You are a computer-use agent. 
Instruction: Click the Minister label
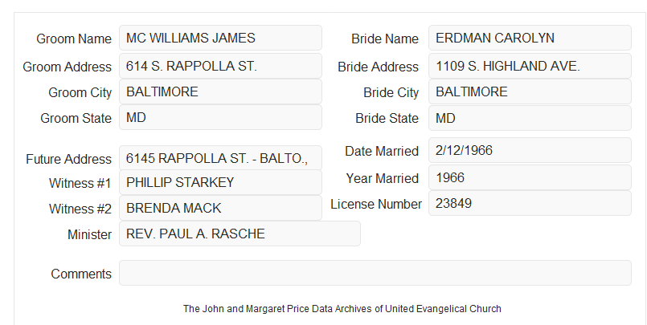(89, 234)
